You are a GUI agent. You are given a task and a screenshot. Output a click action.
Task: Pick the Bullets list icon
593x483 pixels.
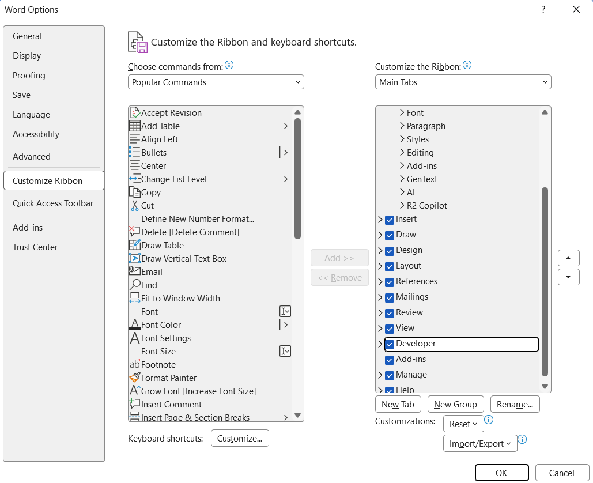tap(135, 152)
